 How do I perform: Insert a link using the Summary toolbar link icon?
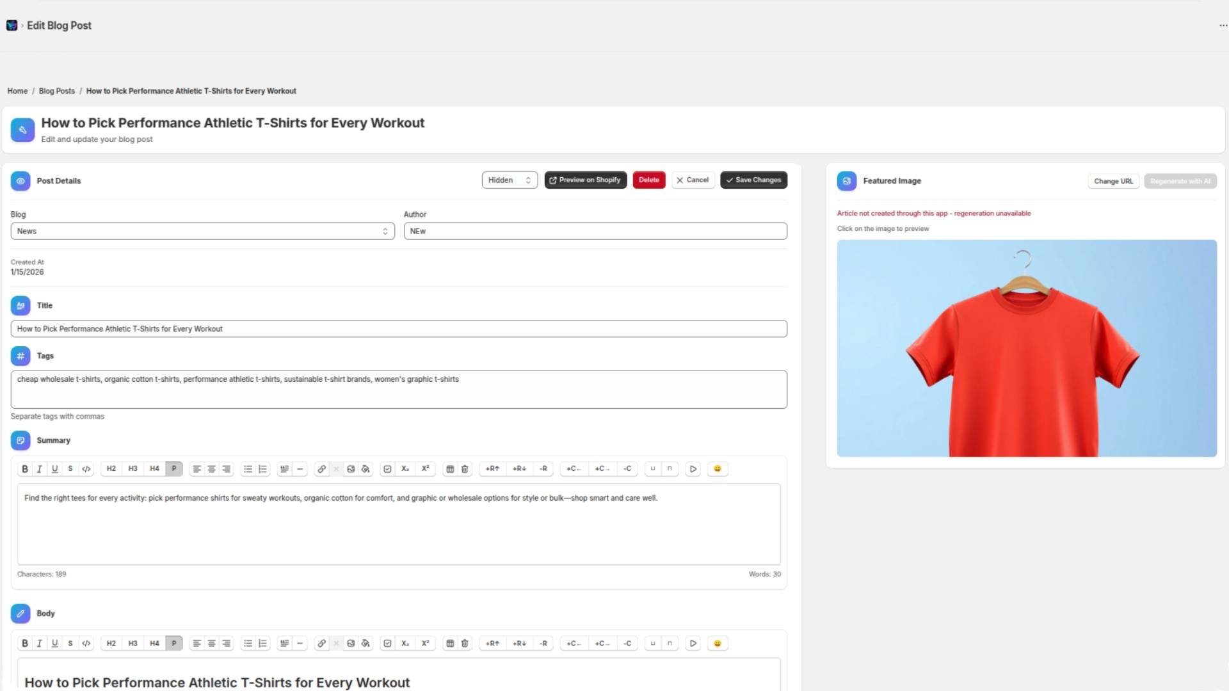tap(321, 468)
